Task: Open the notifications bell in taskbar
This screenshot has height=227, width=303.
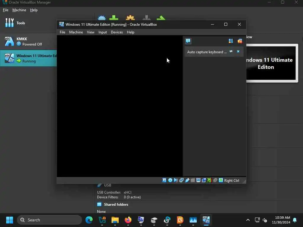Action: pos(295,220)
